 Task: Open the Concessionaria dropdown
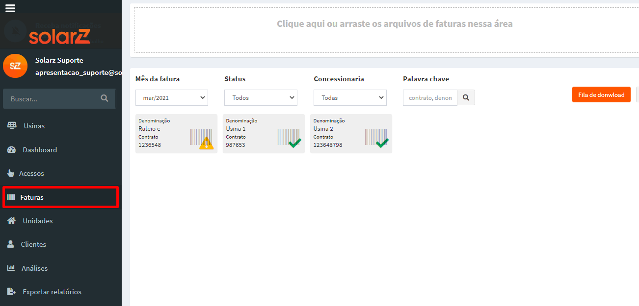350,98
